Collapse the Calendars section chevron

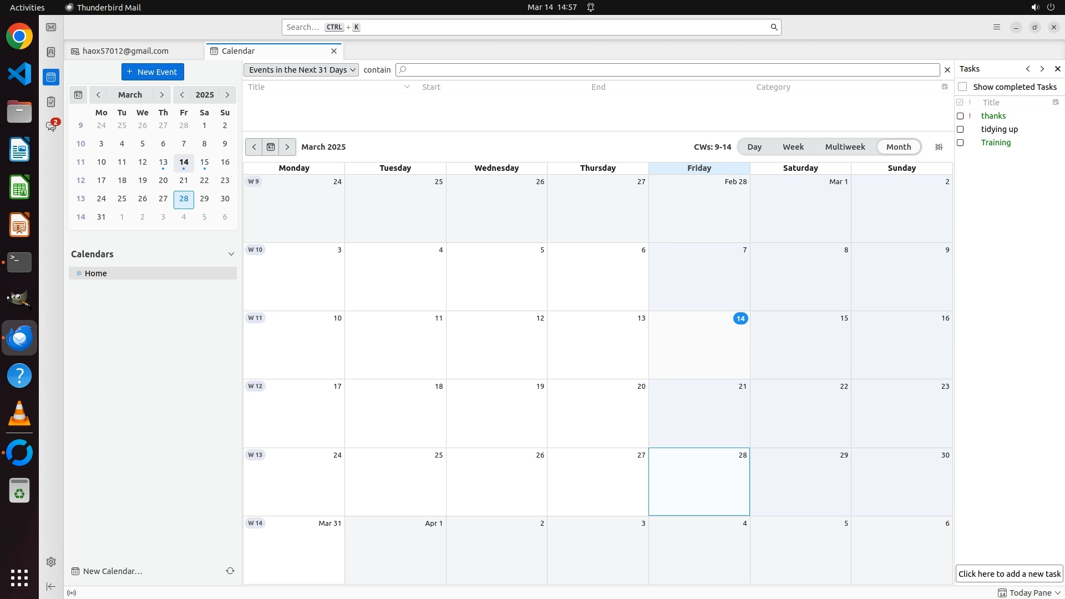[231, 254]
